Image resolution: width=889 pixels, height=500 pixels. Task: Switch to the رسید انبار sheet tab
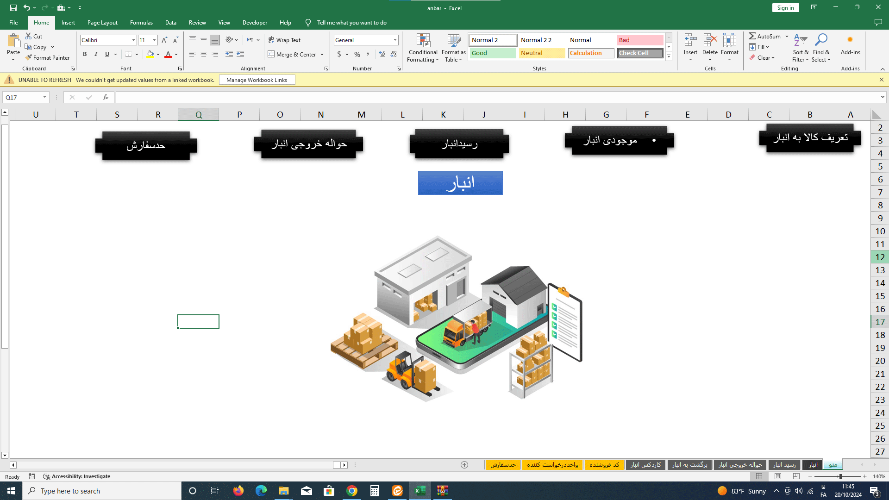(x=784, y=465)
